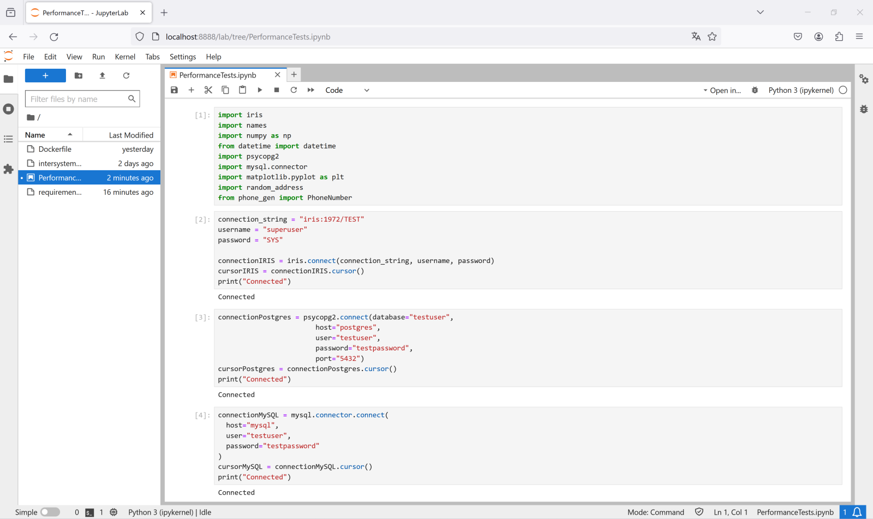
Task: Click the Python 3 (ipykernel) kernel button
Action: click(800, 90)
